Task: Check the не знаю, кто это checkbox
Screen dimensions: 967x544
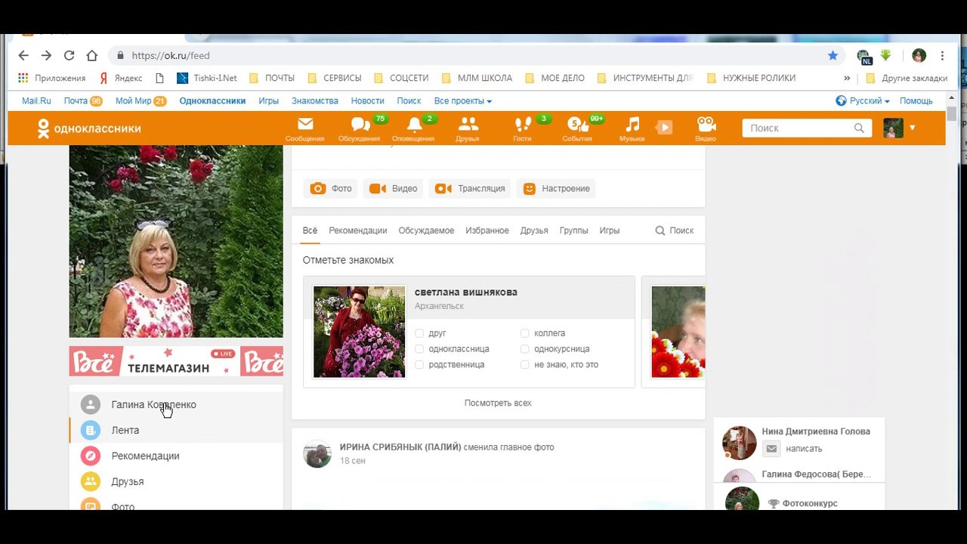Action: click(x=525, y=365)
